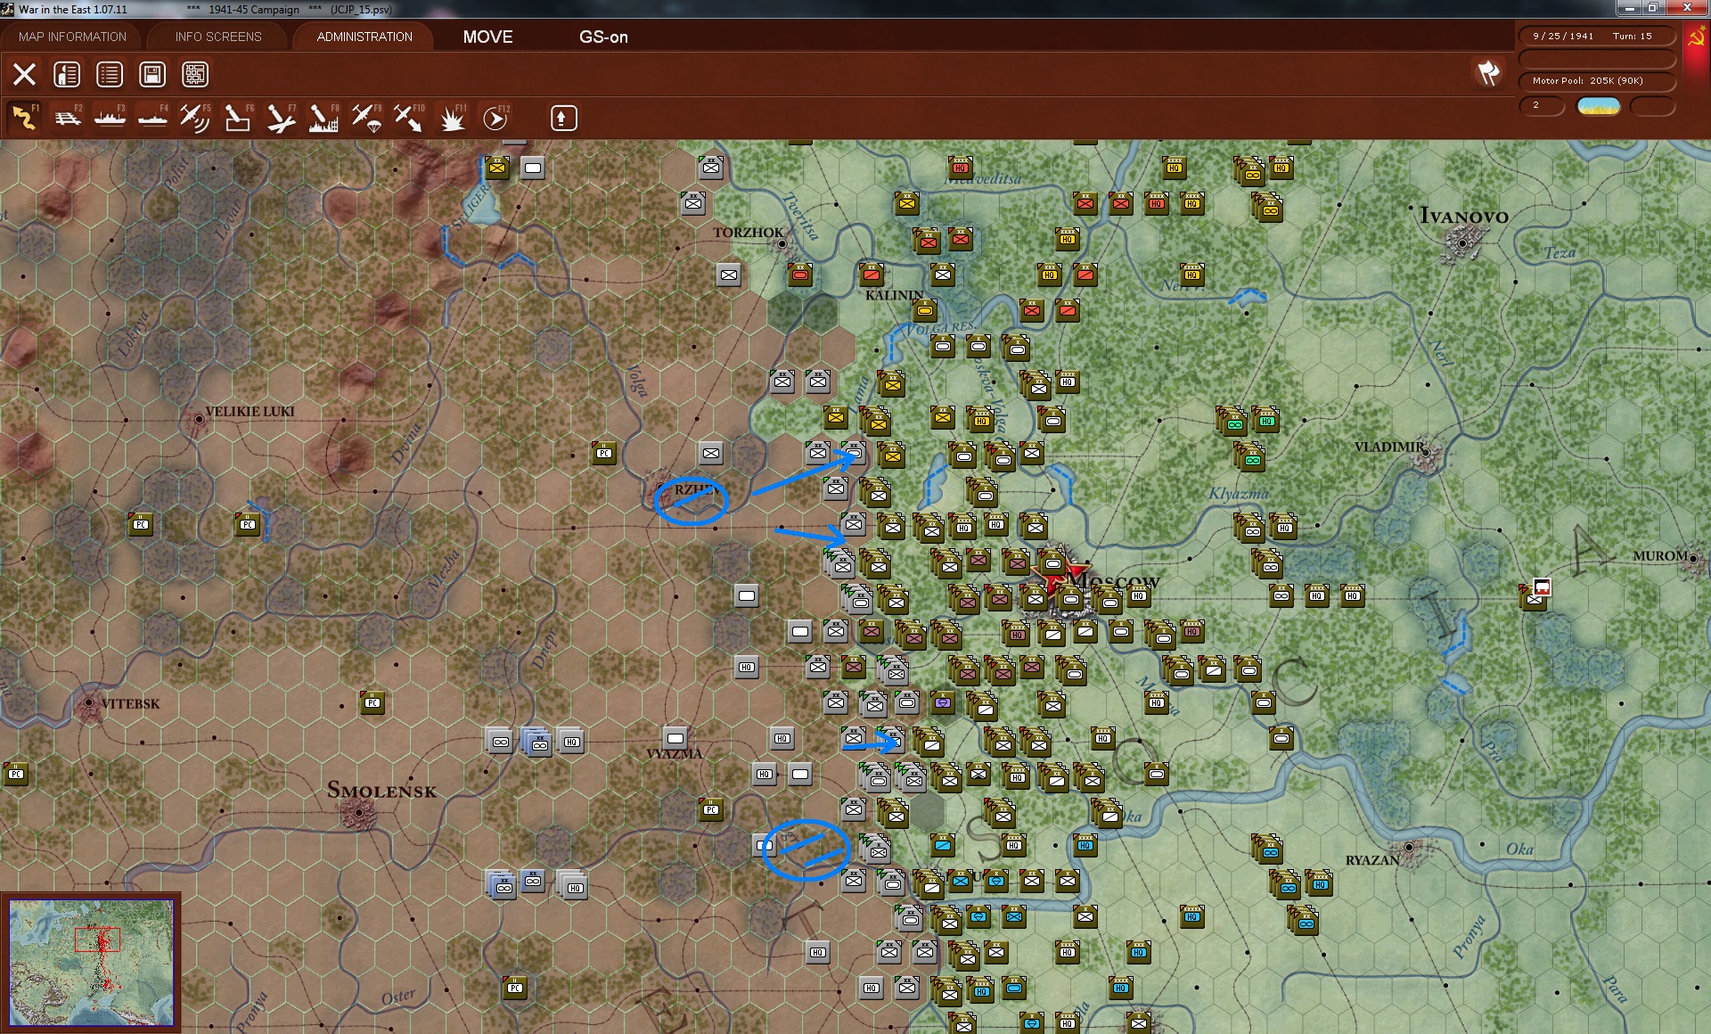This screenshot has height=1034, width=1711.
Task: Select the German HQ counter east of Vyazma
Action: coord(782,738)
